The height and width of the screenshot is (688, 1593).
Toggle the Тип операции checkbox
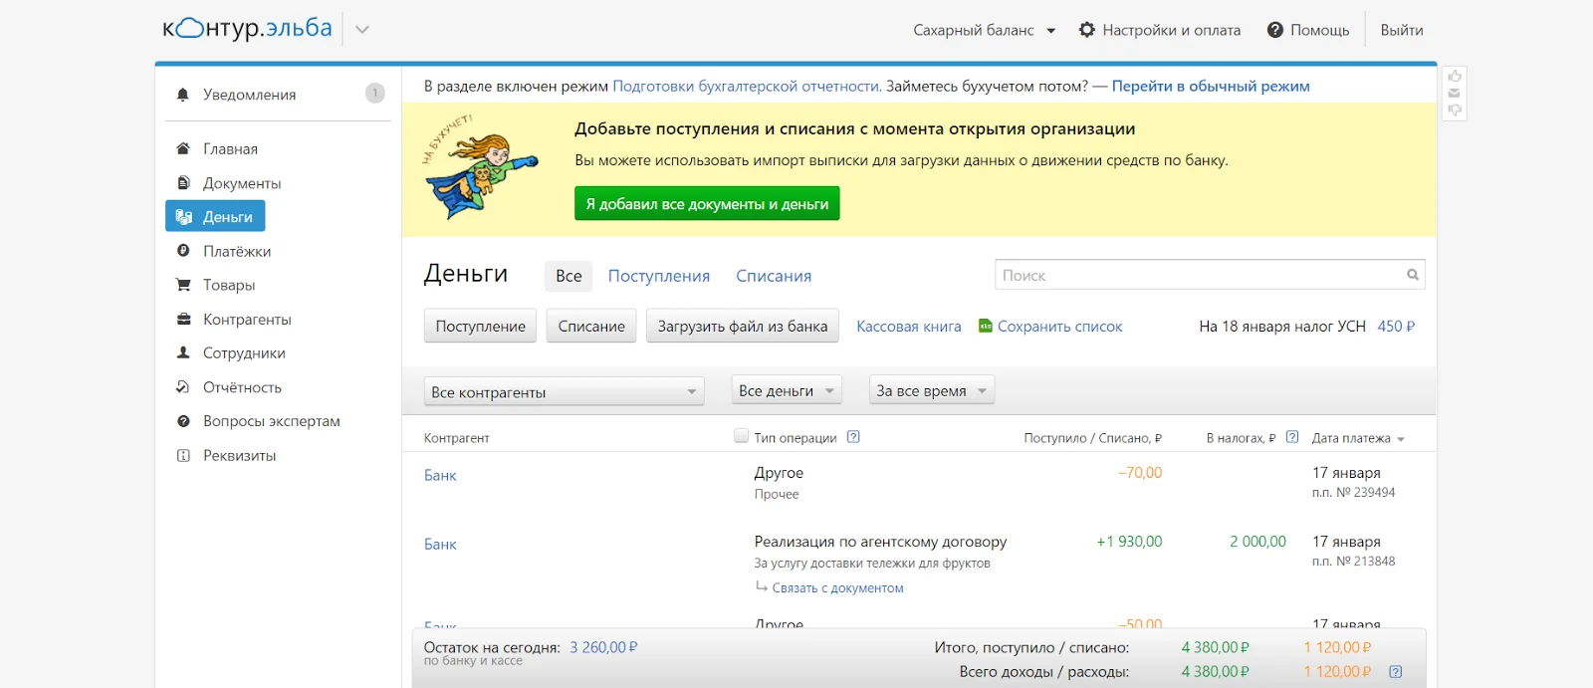coord(741,435)
